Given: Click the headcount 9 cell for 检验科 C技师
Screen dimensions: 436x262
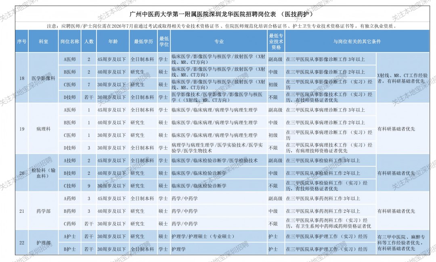Looking at the screenshot, I should [x=89, y=186].
